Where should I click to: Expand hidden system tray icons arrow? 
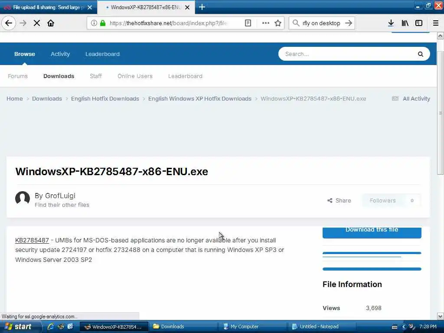click(404, 327)
